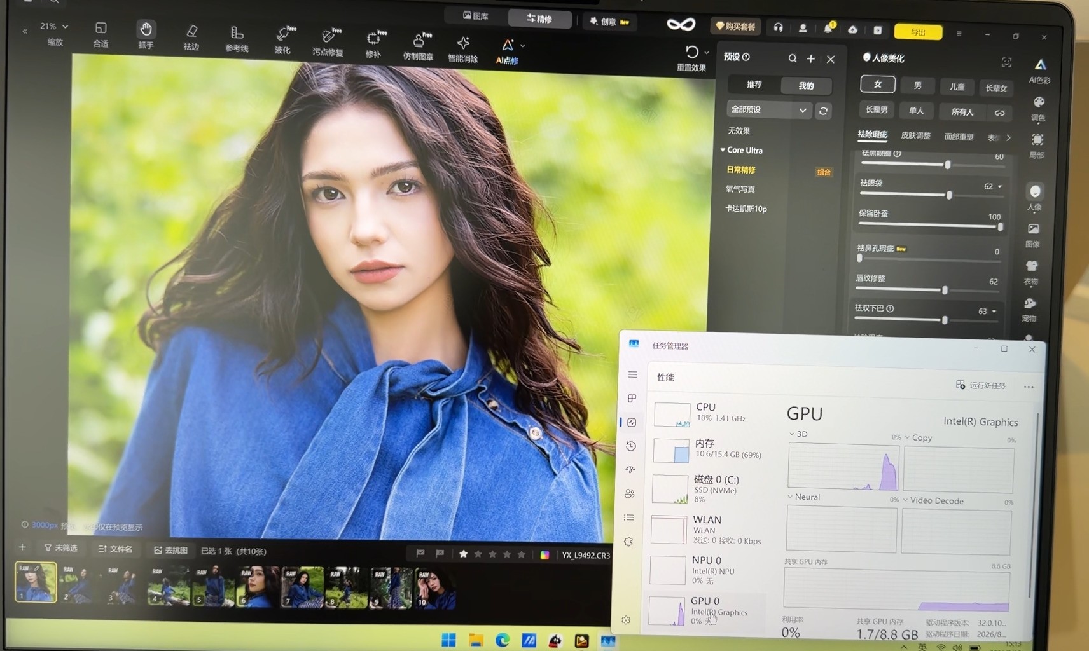The image size is (1089, 651).
Task: Click the customer support headset icon
Action: click(x=777, y=27)
